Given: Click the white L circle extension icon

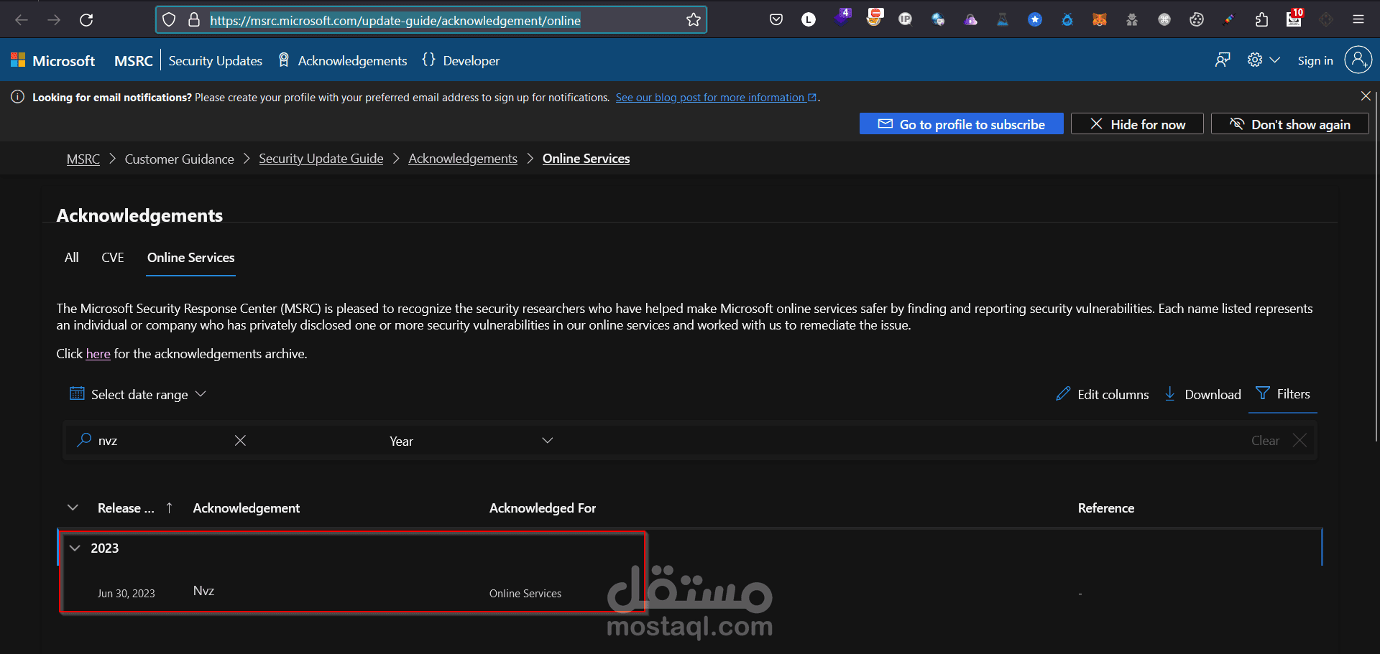Looking at the screenshot, I should 809,20.
